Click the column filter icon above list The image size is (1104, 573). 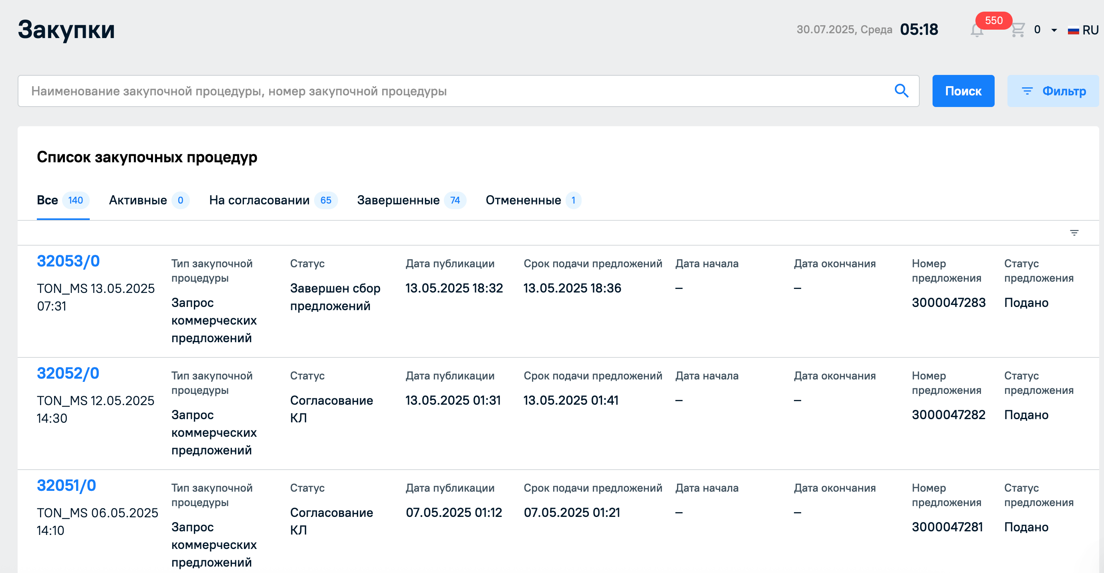click(x=1074, y=233)
